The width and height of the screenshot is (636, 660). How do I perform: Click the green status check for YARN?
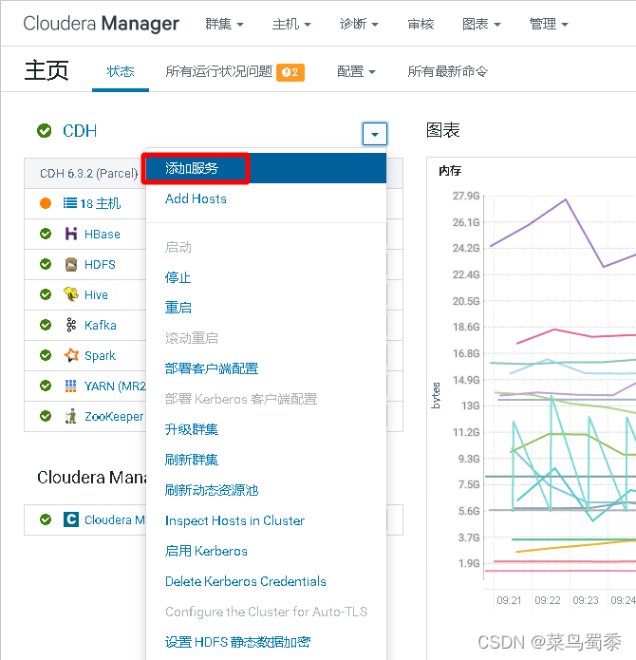click(46, 386)
